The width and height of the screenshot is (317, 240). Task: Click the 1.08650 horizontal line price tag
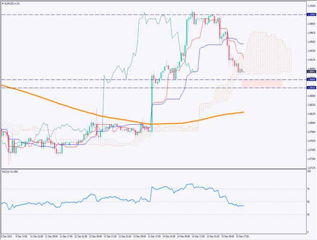pyautogui.click(x=311, y=88)
